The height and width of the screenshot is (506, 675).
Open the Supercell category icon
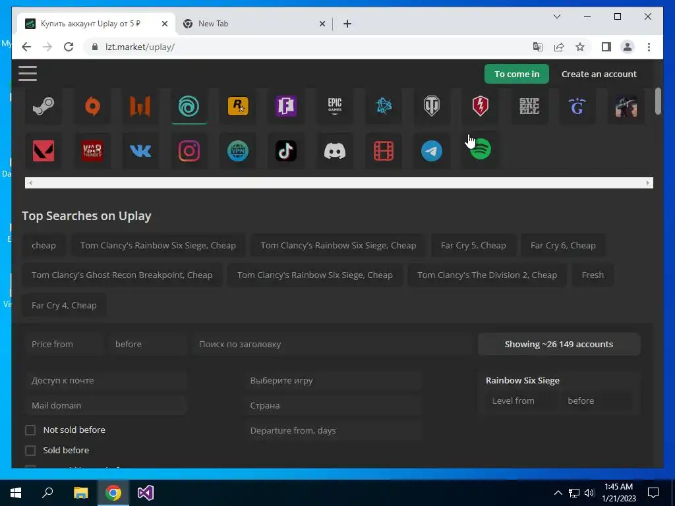click(529, 106)
